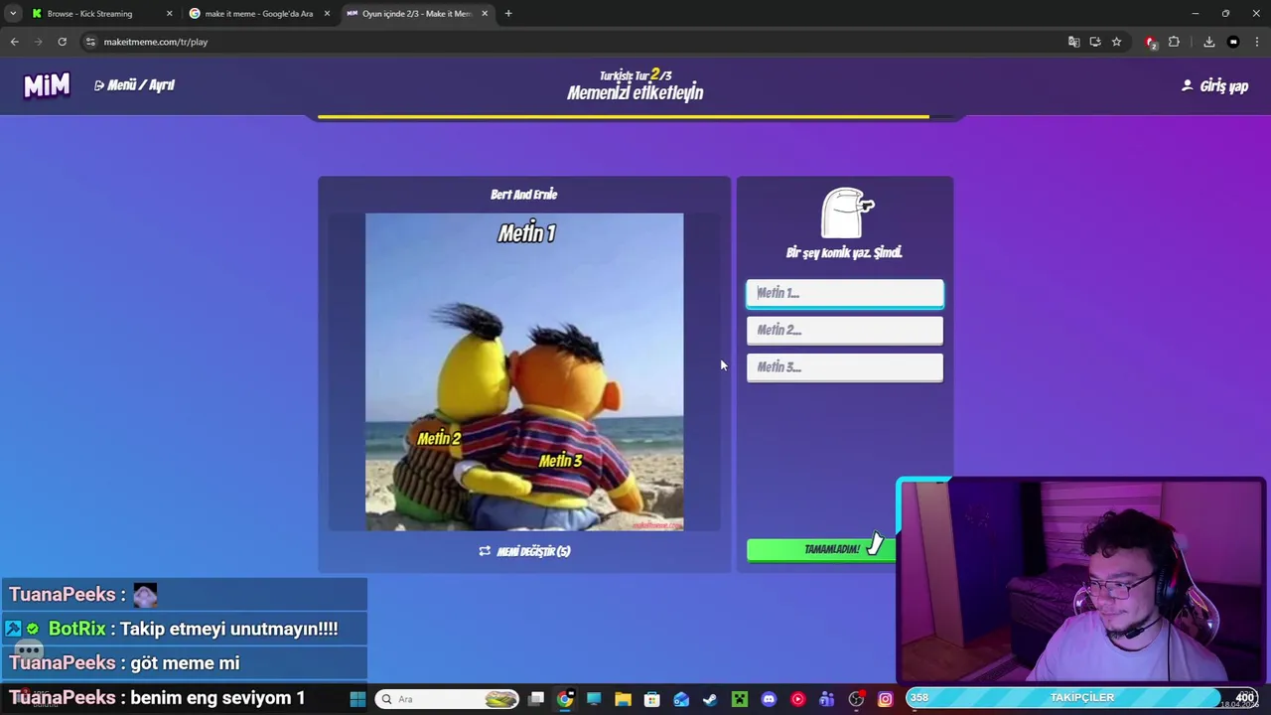Click the Metin 2 label on meme

click(439, 439)
